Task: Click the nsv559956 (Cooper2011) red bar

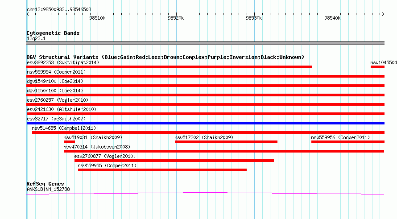Action: [348, 142]
